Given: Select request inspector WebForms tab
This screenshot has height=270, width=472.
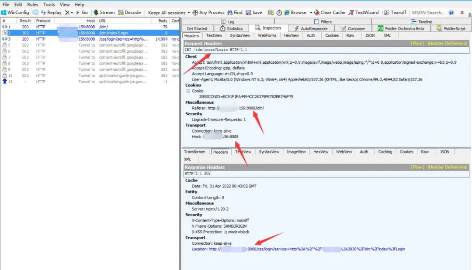Looking at the screenshot, I should click(x=267, y=35).
